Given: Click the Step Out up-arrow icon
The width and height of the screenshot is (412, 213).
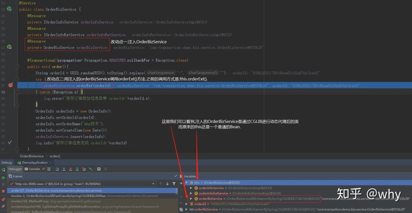Looking at the screenshot, I should point(77,169).
